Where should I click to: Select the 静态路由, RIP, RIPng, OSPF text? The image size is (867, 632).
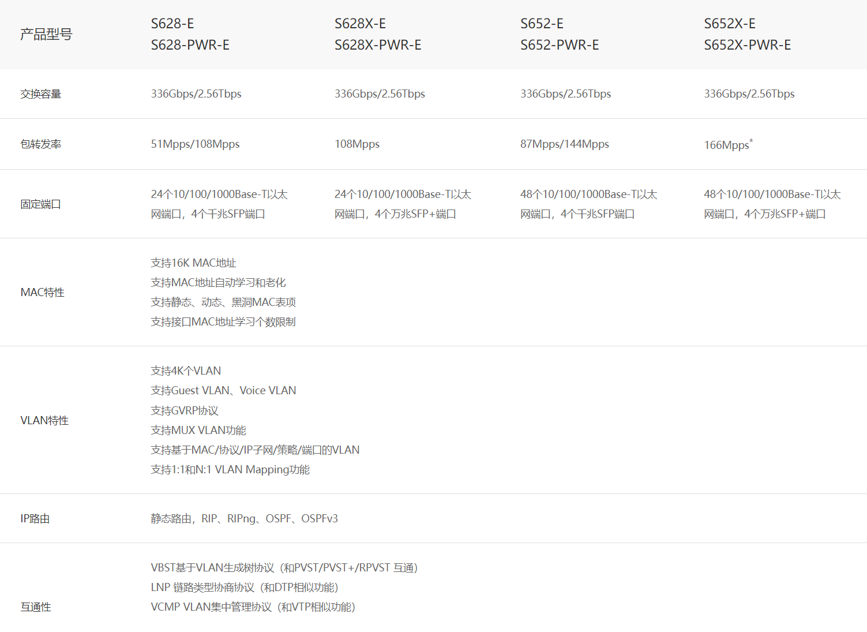point(244,519)
